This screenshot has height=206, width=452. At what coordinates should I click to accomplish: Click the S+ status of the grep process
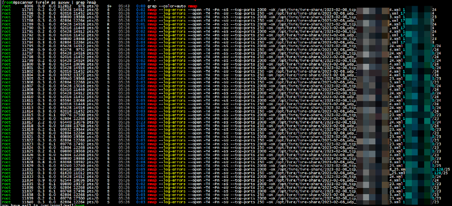[109, 6]
